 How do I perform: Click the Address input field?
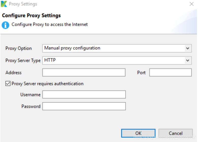tap(84, 72)
